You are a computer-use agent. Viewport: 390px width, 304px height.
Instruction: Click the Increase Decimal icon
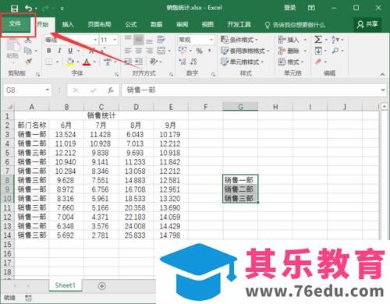tap(183, 62)
